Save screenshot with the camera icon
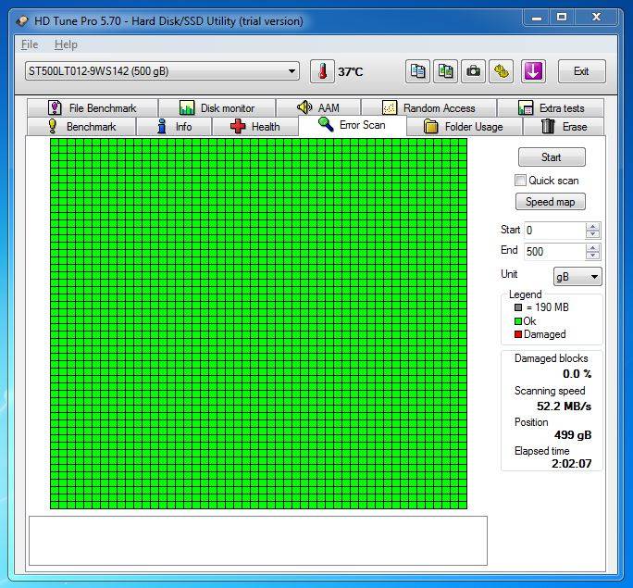The image size is (633, 588). pos(473,71)
